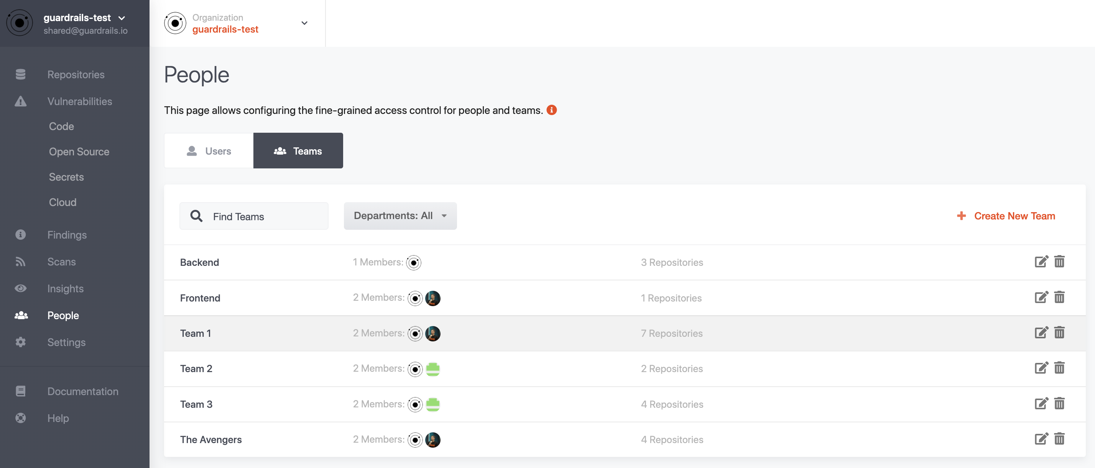This screenshot has height=468, width=1095.
Task: Click the Repositories database icon in sidebar
Action: click(20, 74)
